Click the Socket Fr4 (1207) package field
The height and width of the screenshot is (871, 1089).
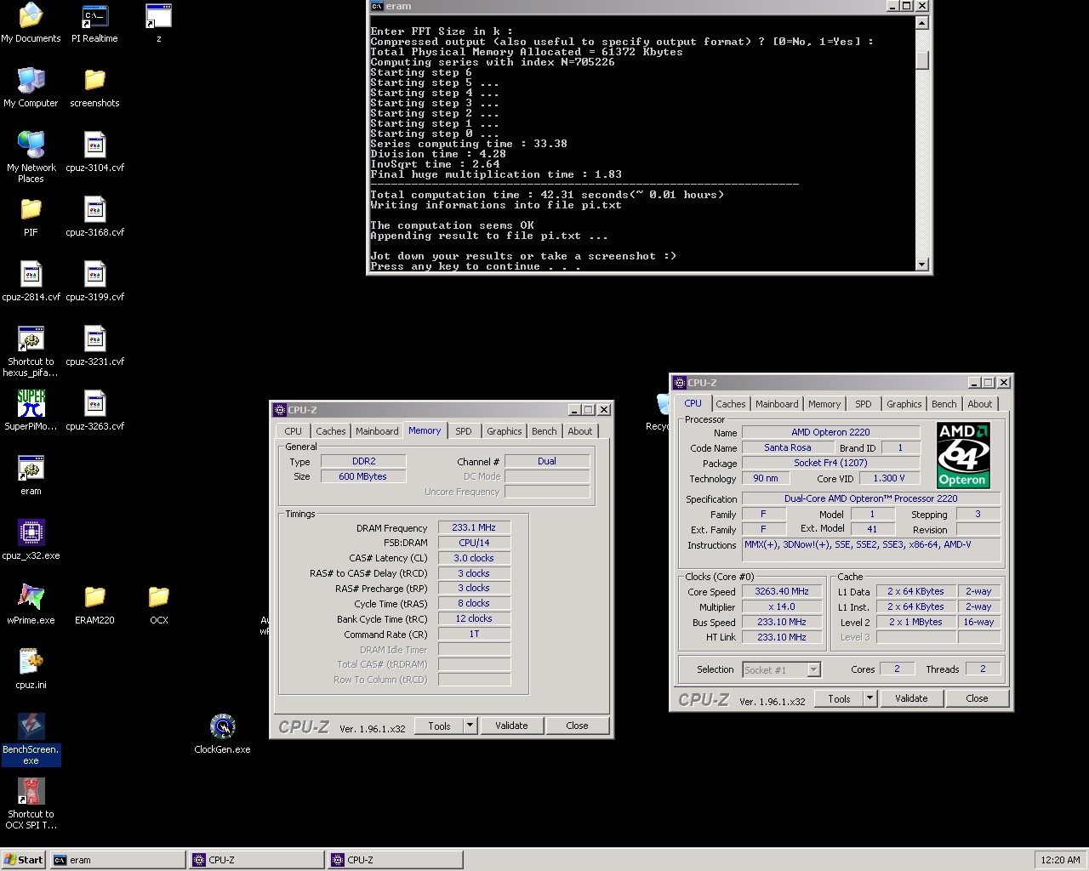830,463
